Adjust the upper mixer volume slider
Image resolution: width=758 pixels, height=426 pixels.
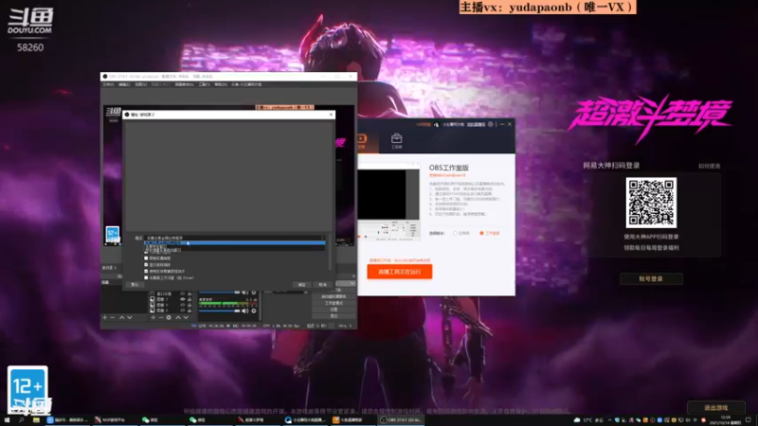220,293
